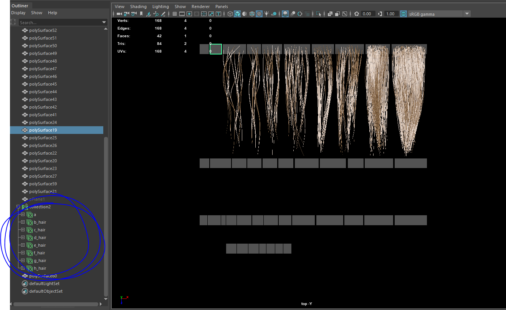Click Screen Space Ambient Occlusion icon

click(x=285, y=14)
